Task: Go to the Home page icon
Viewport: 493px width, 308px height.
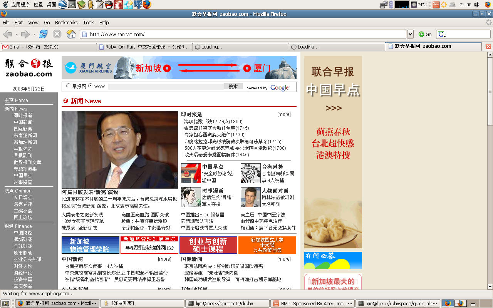Action: (x=71, y=34)
